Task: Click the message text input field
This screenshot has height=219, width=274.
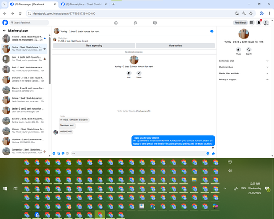Action: point(138,153)
